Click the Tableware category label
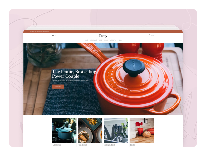This screenshot has height=156, width=206. (x=83, y=145)
